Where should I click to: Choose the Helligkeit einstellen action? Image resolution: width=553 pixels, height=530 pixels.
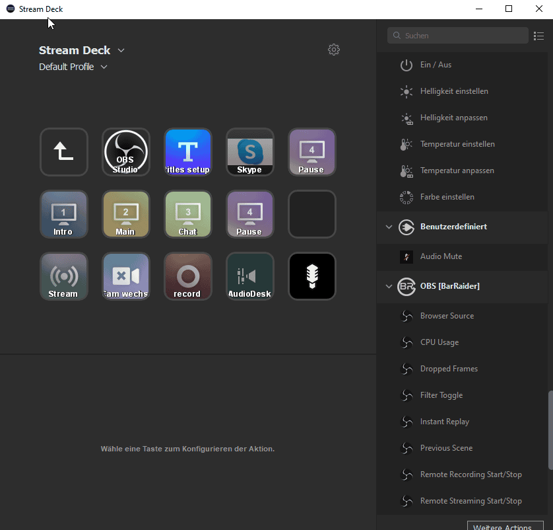point(462,91)
